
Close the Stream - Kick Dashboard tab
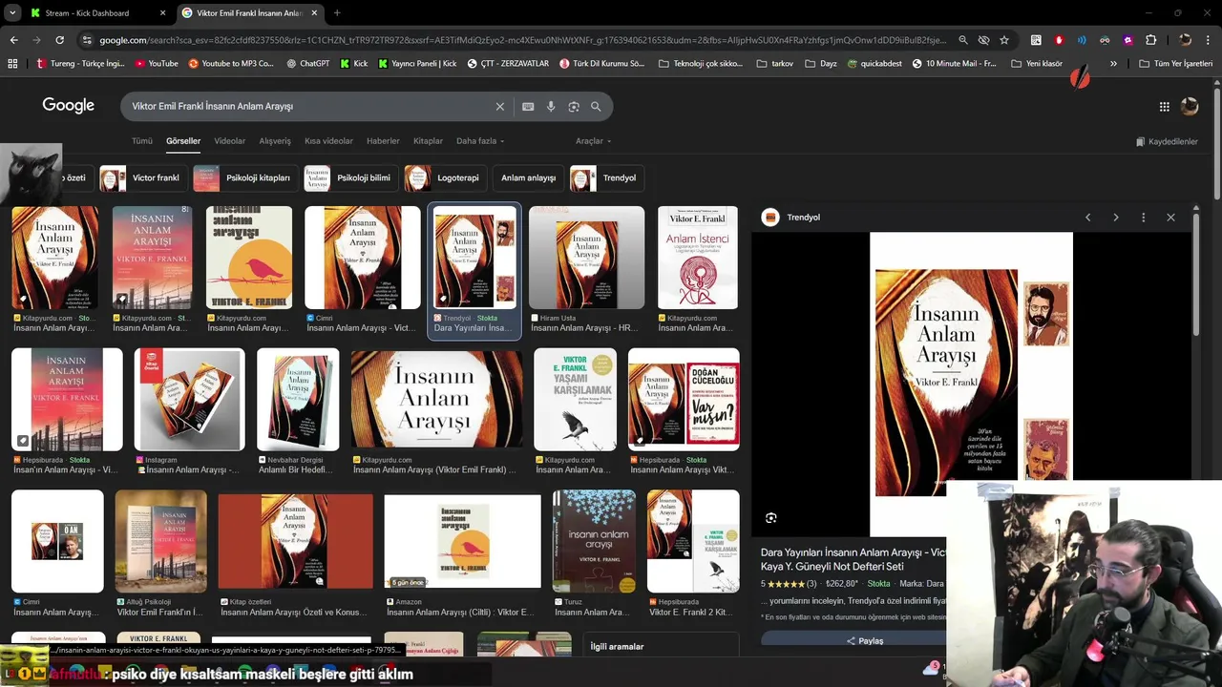[x=162, y=13]
